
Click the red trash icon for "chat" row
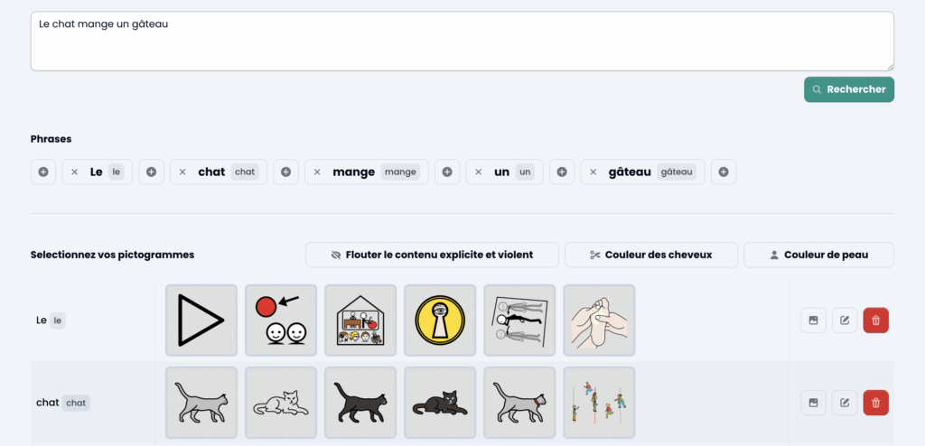pos(875,403)
